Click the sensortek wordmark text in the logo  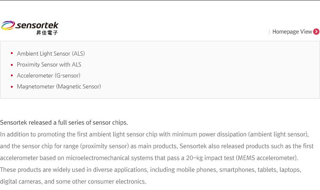click(x=37, y=25)
